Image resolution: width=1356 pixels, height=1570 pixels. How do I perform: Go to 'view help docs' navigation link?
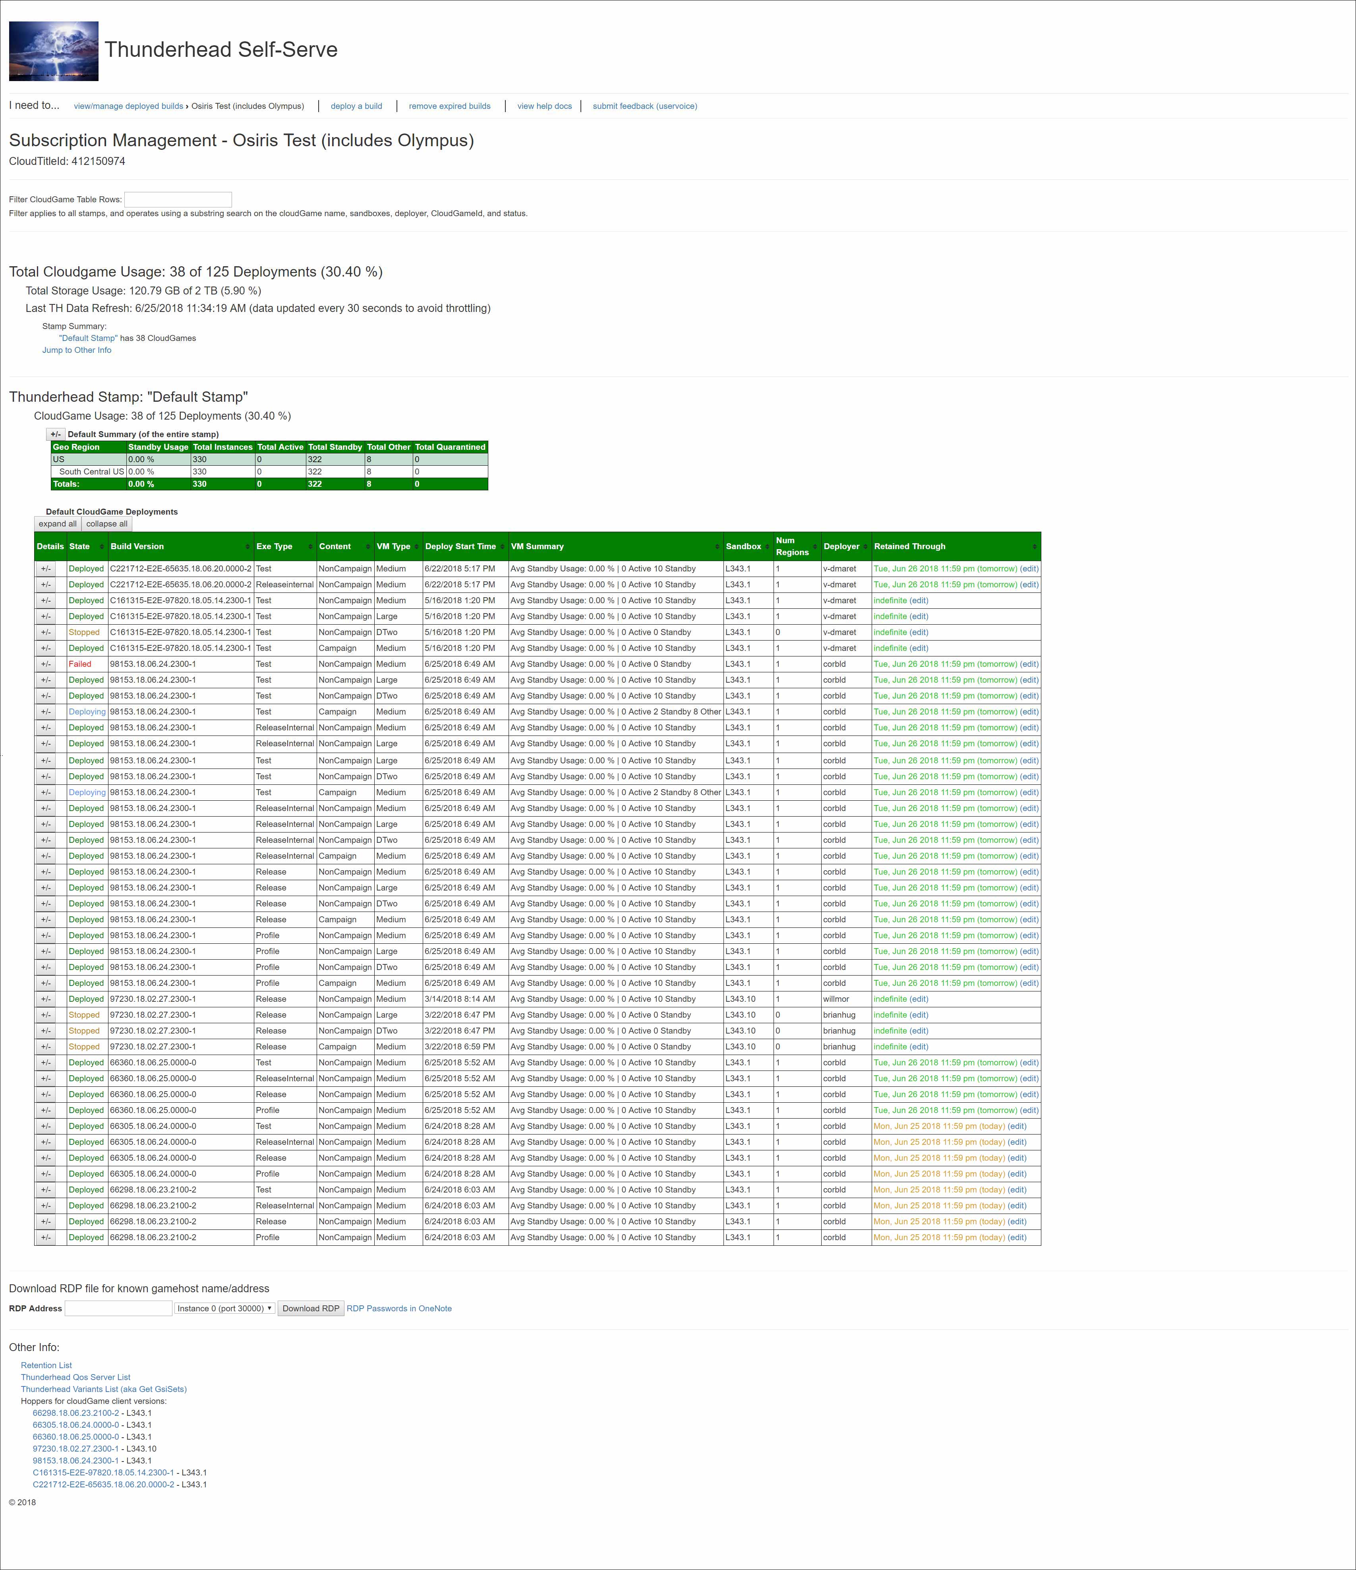click(544, 106)
